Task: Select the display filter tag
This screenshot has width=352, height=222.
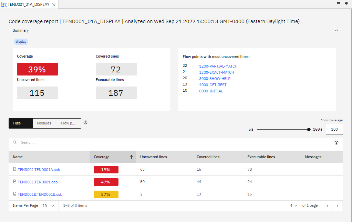Action: 21,41
